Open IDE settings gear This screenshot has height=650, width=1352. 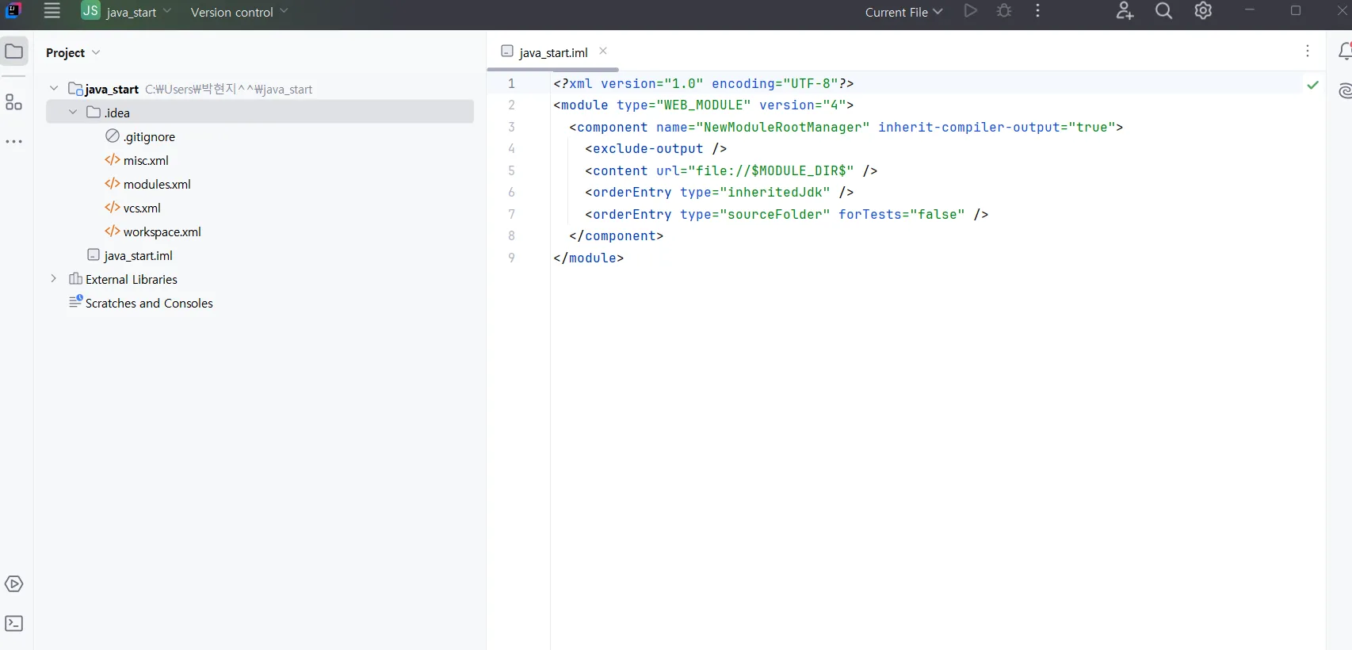pos(1203,11)
